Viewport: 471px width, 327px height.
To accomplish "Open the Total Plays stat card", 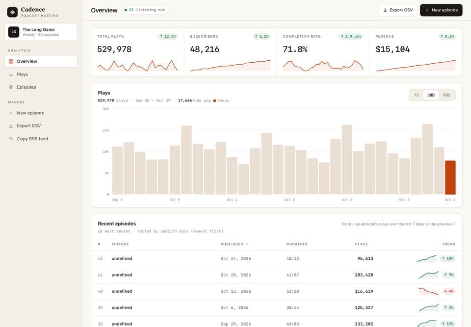I will pyautogui.click(x=137, y=52).
